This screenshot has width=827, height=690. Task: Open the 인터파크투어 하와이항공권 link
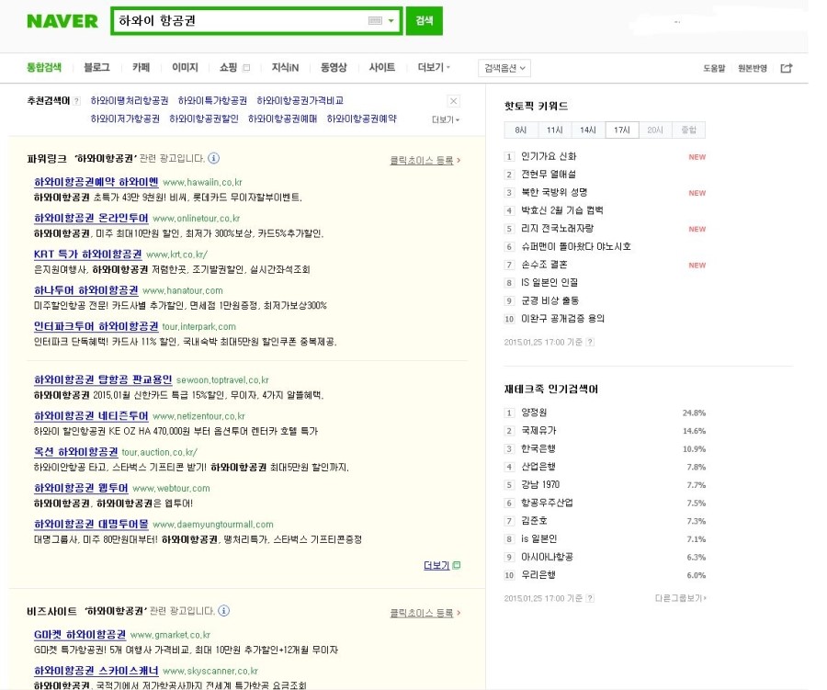pos(96,326)
